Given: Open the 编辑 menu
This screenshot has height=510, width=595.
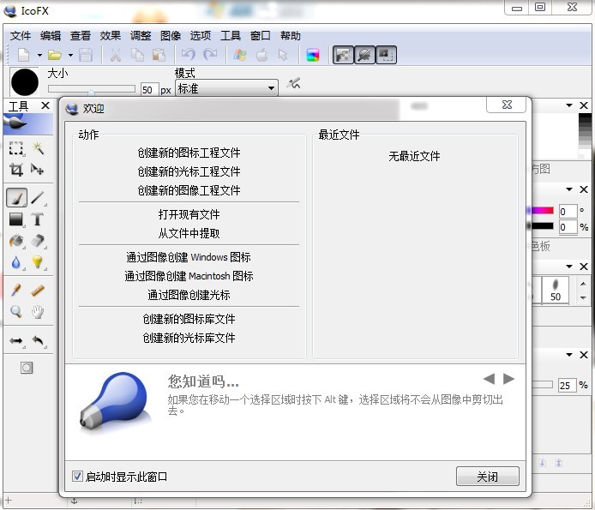Looking at the screenshot, I should 51,36.
